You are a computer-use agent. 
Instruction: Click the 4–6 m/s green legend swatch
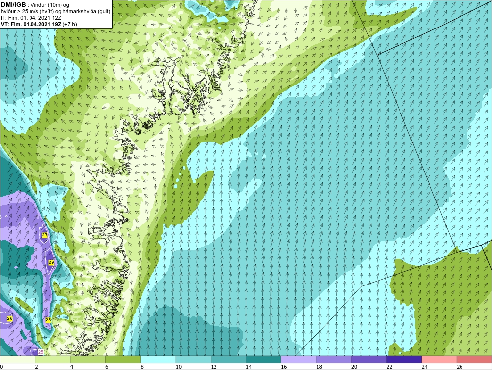88,359
